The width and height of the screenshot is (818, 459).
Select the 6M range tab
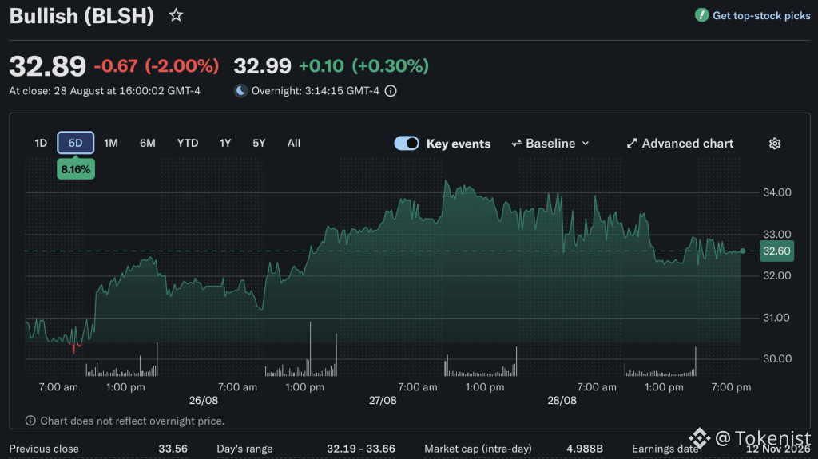(148, 143)
